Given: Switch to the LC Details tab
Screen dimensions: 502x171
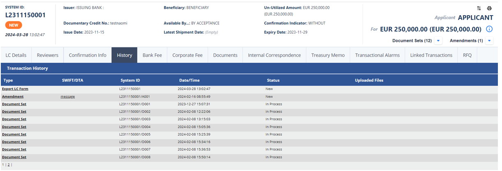Looking at the screenshot, I should point(16,55).
